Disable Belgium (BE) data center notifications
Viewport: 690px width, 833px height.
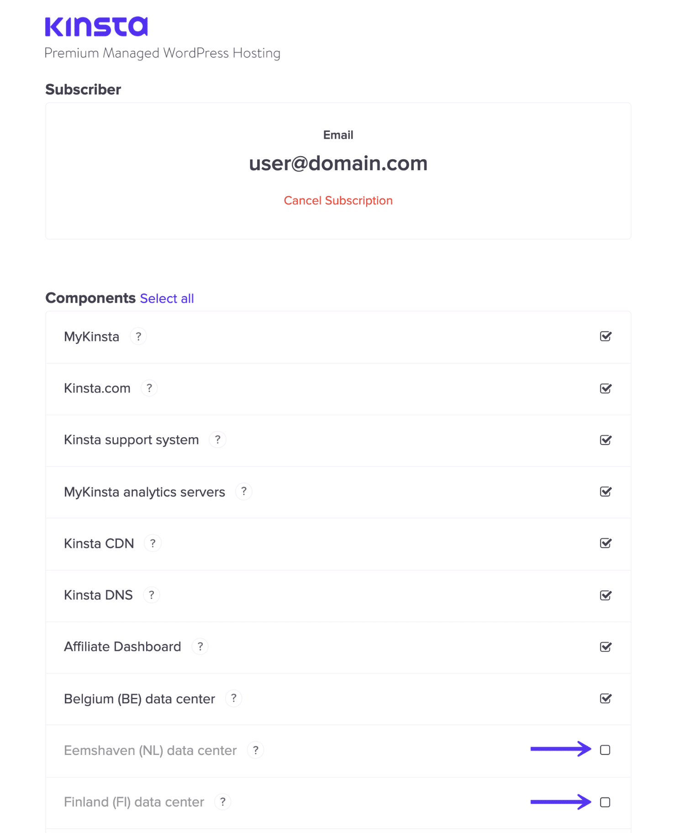606,698
